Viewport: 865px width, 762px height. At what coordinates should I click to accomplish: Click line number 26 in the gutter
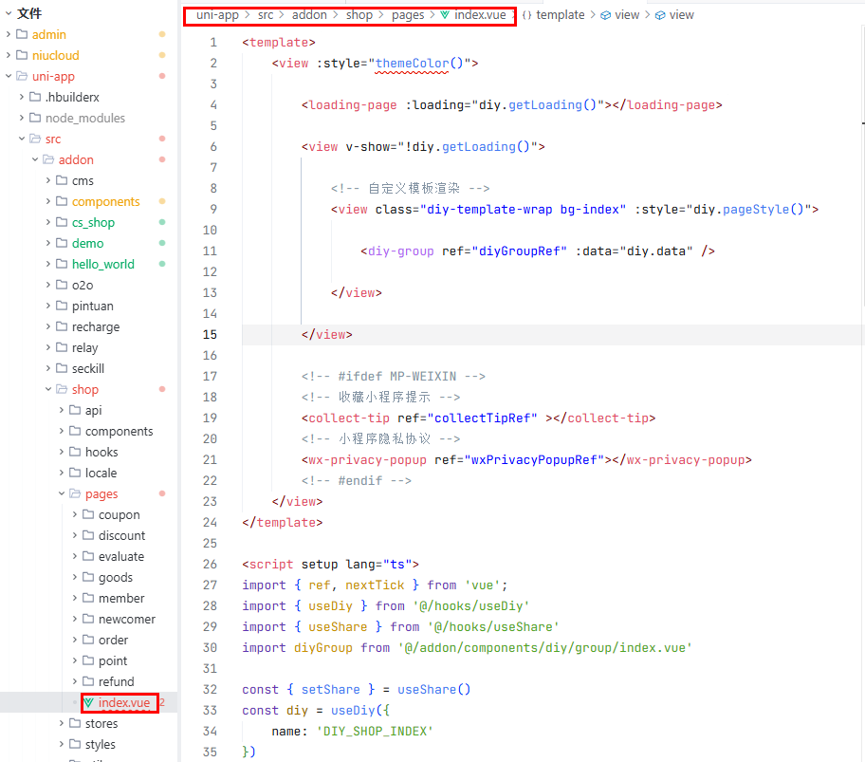[210, 565]
